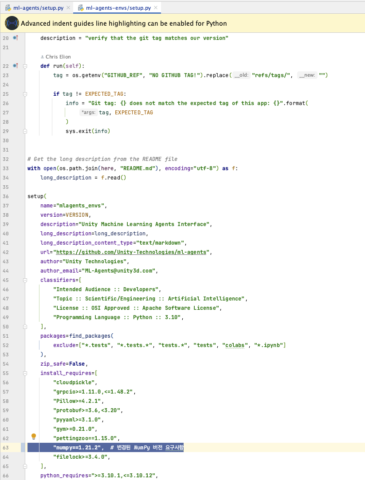Collapse the run method at line 22

tap(25, 66)
